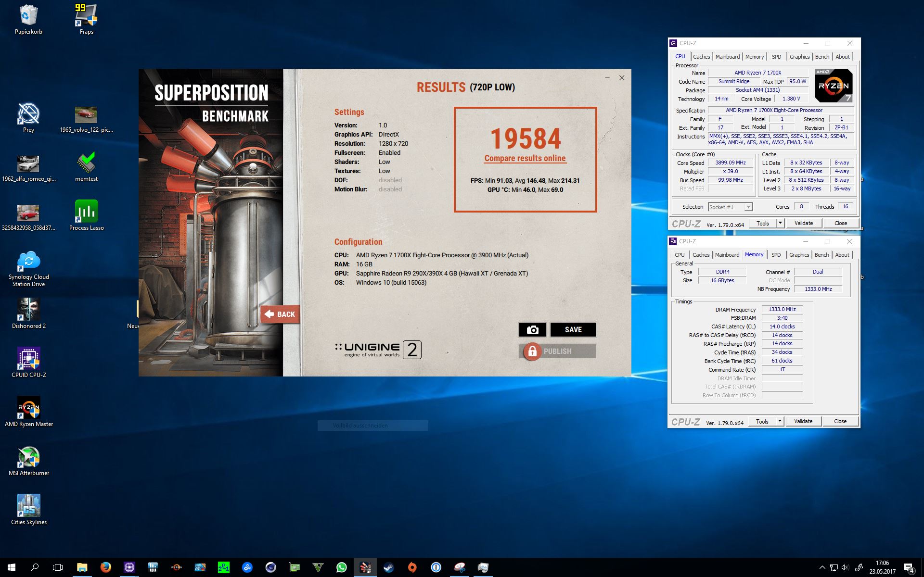924x577 pixels.
Task: Launch AMD Ryzen Master shortcut
Action: (x=29, y=408)
